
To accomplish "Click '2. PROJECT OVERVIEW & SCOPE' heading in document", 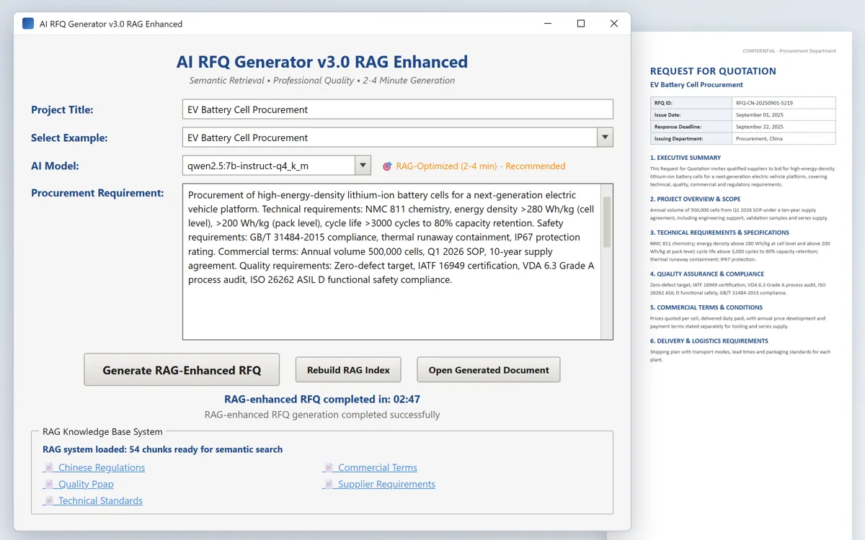I will point(696,199).
